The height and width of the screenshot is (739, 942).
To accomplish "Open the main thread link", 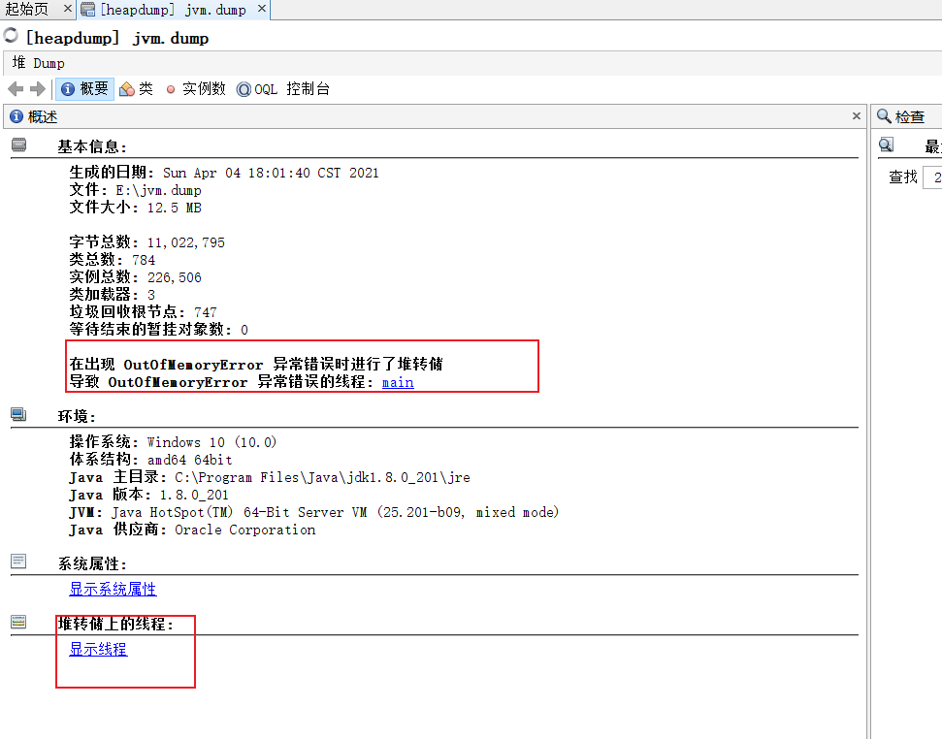I will coord(398,382).
